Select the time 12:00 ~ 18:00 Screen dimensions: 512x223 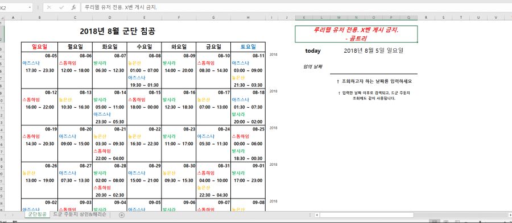click(75, 70)
